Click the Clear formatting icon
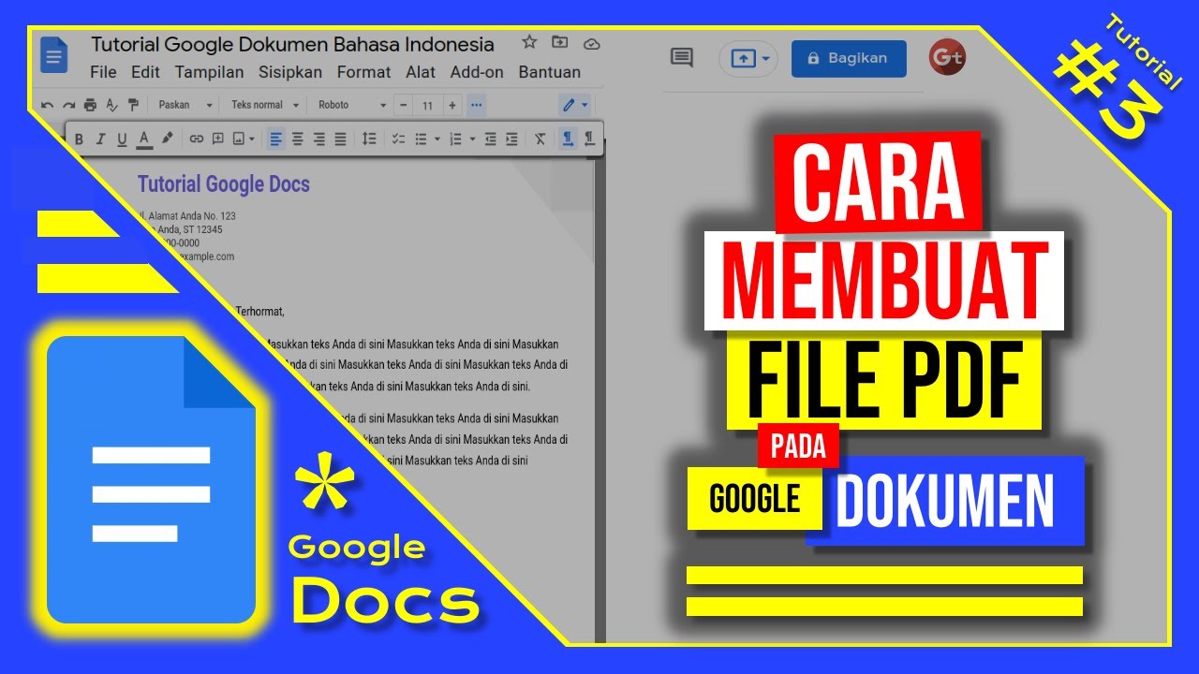Image resolution: width=1199 pixels, height=674 pixels. point(540,139)
